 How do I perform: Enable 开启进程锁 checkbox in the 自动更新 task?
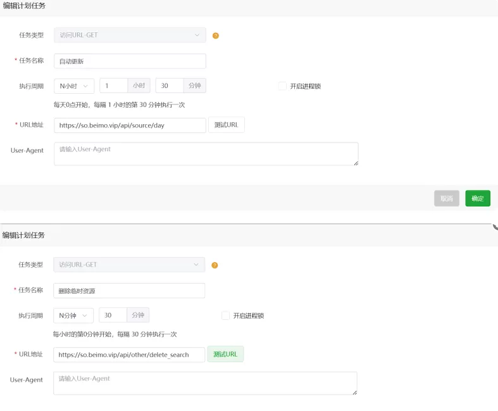click(282, 86)
